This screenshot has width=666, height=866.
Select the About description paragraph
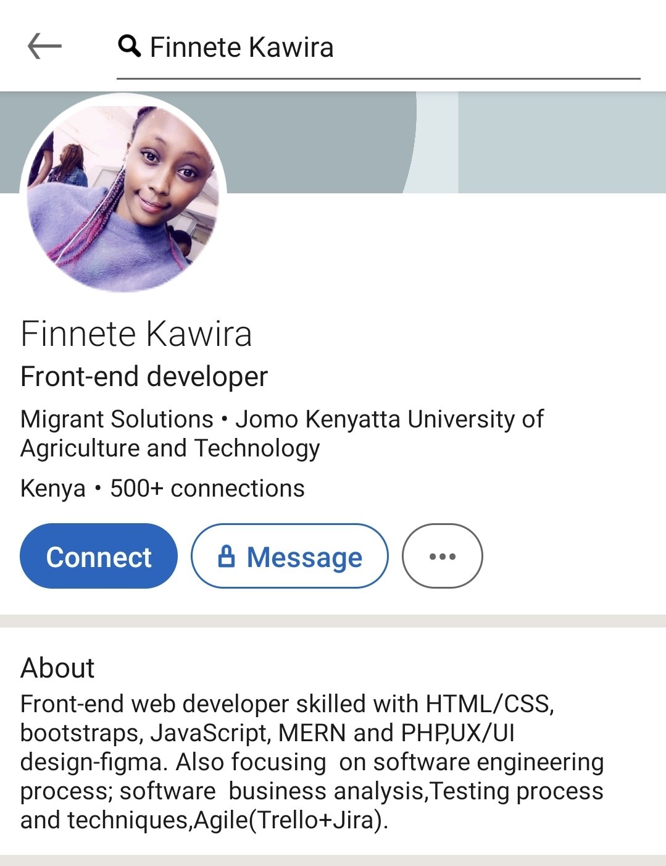point(312,762)
